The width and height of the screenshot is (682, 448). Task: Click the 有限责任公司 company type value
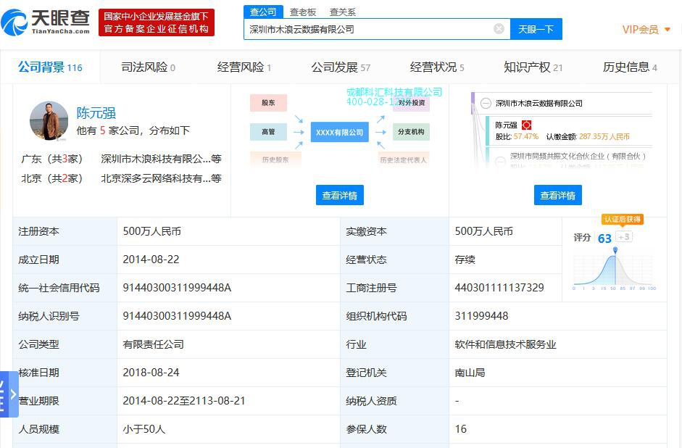pyautogui.click(x=153, y=344)
